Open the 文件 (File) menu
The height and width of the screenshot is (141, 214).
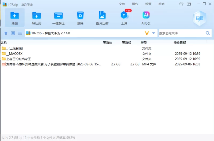coord(122,4)
